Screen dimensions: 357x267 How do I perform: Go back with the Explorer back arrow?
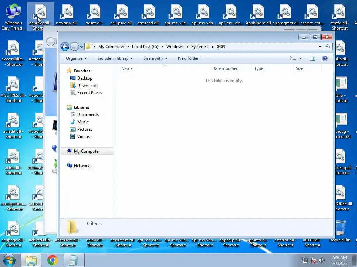click(65, 47)
